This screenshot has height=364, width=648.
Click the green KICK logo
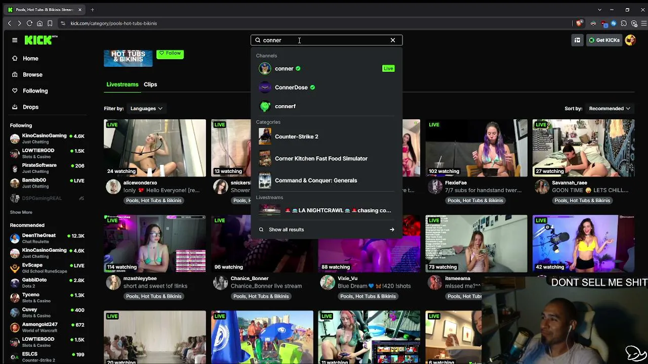[x=41, y=40]
